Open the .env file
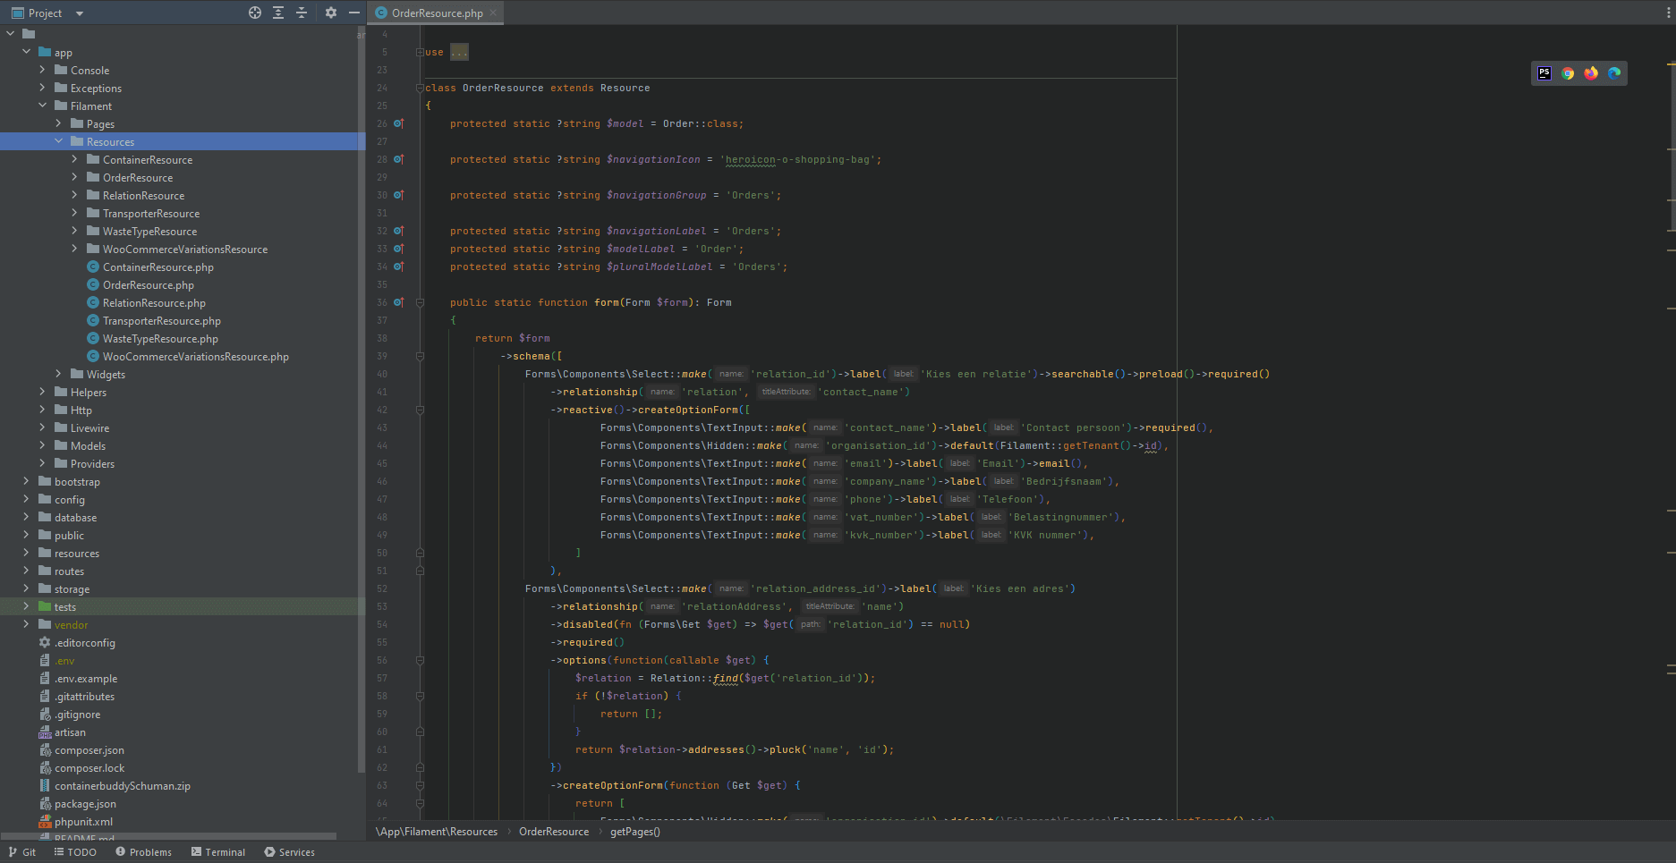Screen dimensions: 1676x863 (x=64, y=661)
